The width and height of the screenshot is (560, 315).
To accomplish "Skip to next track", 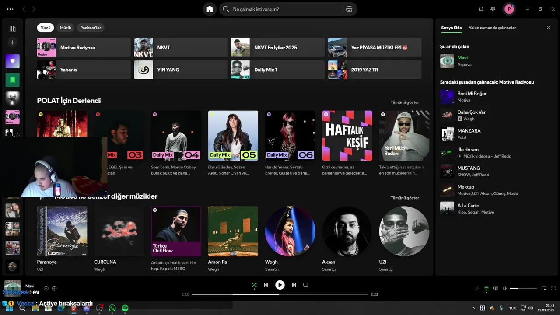I will point(294,285).
